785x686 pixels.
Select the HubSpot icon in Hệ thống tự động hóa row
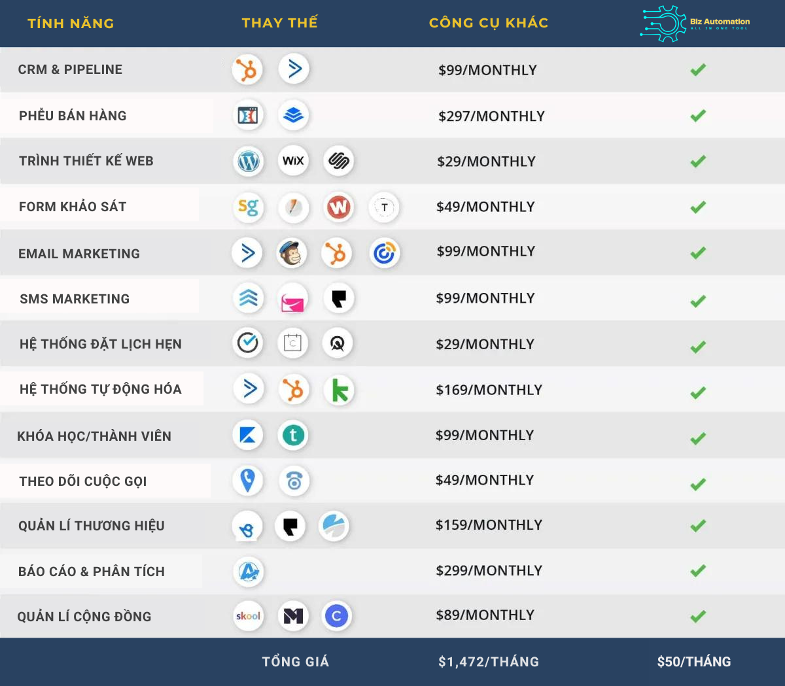click(294, 390)
